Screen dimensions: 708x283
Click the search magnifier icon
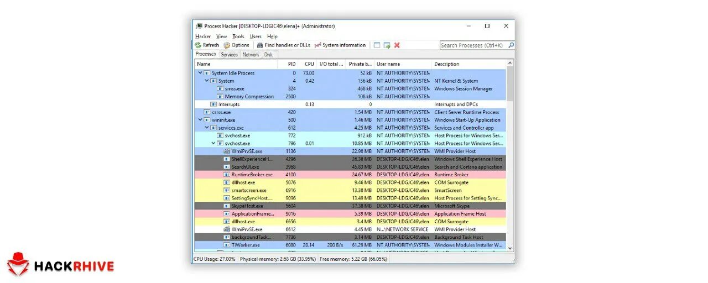coord(511,45)
